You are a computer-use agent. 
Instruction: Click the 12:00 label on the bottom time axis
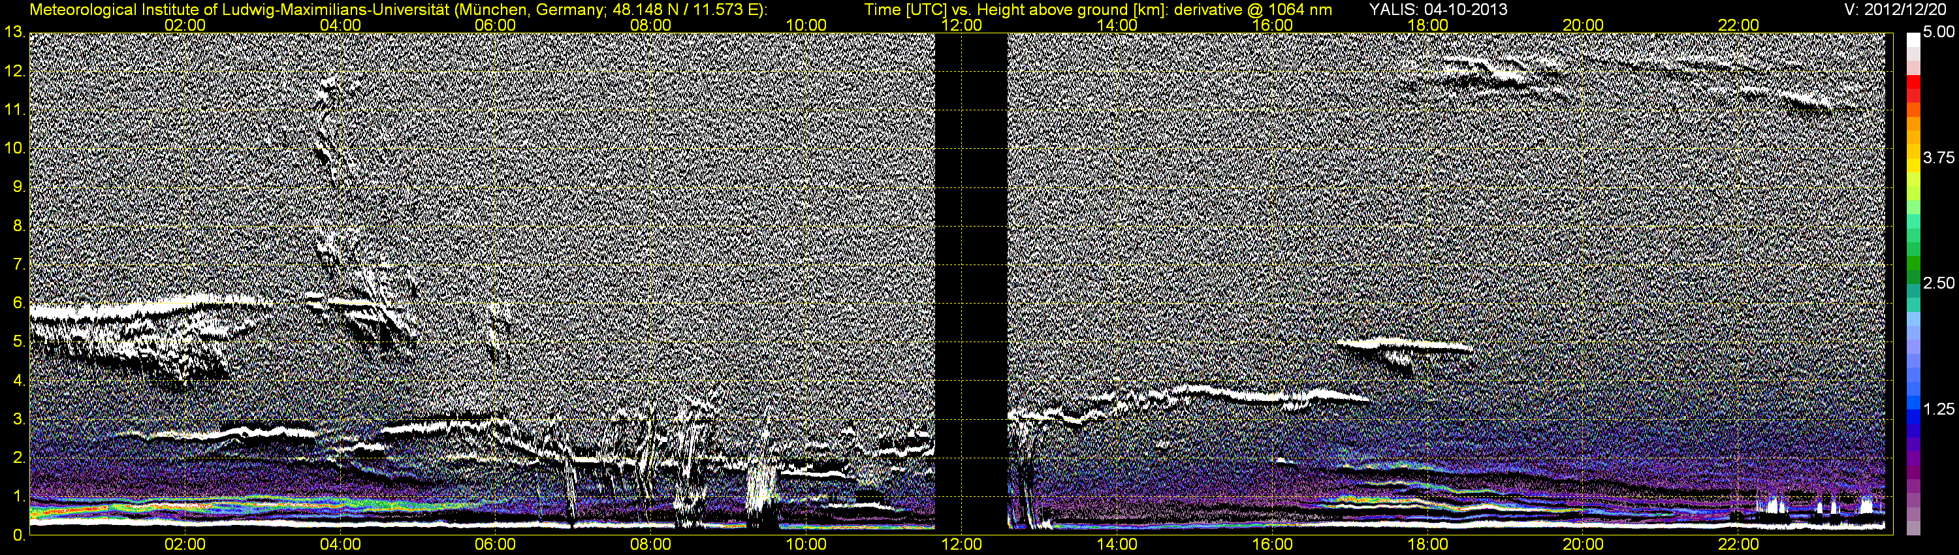pos(961,545)
